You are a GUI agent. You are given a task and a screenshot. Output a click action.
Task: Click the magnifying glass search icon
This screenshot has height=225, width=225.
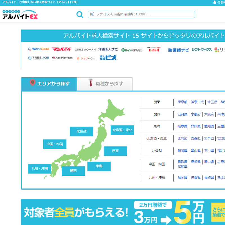click(x=80, y=15)
